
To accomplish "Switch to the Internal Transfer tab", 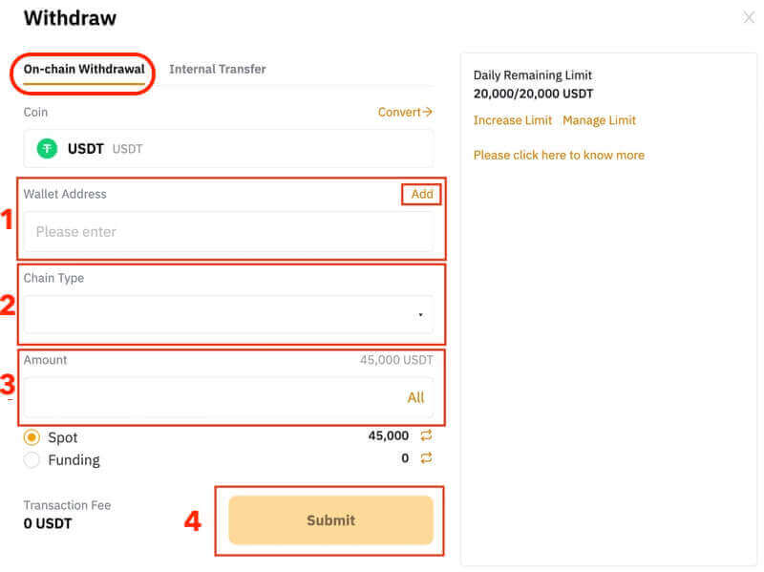I will [x=219, y=69].
